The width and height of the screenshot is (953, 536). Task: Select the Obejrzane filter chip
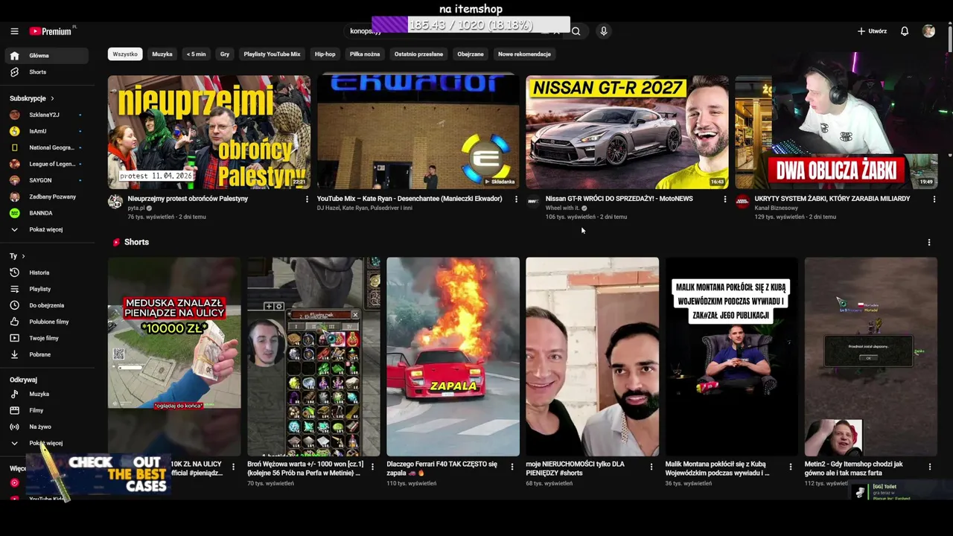tap(471, 54)
